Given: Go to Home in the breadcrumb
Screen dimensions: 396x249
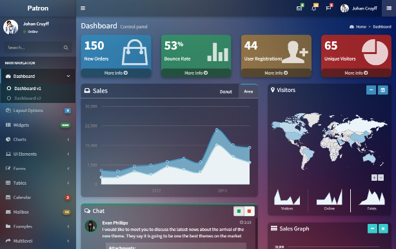Looking at the screenshot, I should 361,27.
